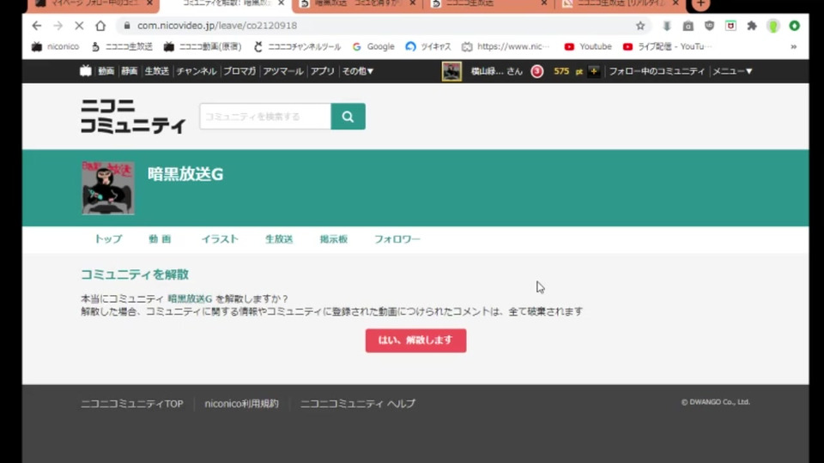Click the browser forward arrow
Screen dimensions: 824x463
click(x=58, y=25)
